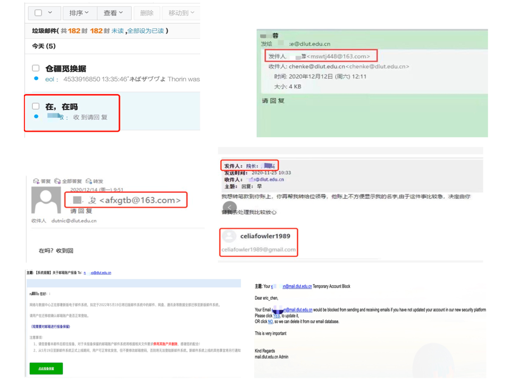Click the gray sender avatar placeholder
The image size is (510, 383).
coord(46,200)
